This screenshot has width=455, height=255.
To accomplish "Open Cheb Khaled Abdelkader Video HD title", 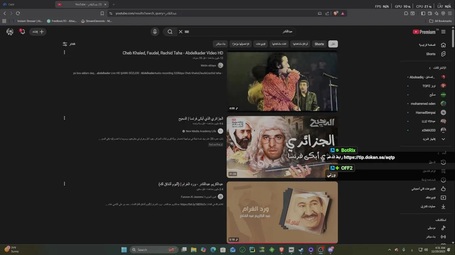I will [x=173, y=53].
